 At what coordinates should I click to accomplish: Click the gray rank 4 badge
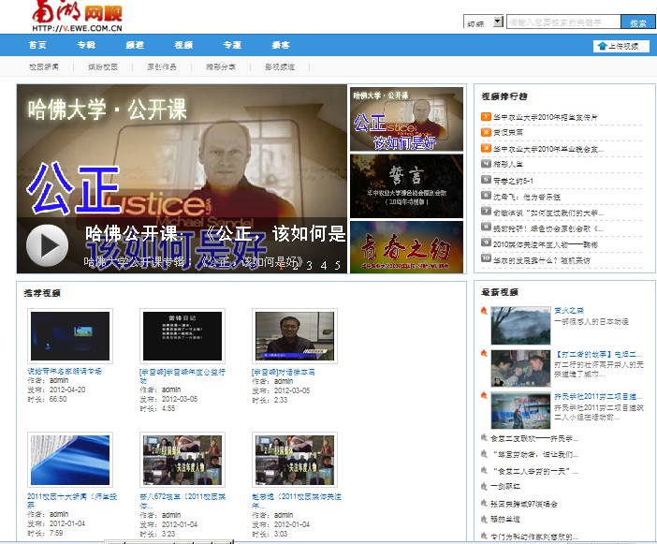point(486,164)
